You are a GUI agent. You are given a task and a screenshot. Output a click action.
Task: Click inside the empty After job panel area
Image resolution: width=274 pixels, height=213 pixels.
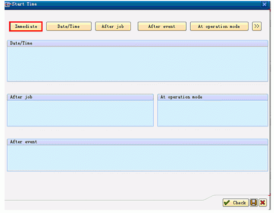click(80, 113)
